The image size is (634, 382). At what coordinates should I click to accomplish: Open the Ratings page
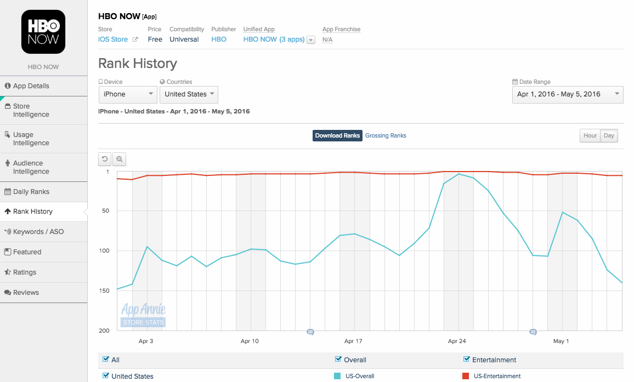click(44, 272)
